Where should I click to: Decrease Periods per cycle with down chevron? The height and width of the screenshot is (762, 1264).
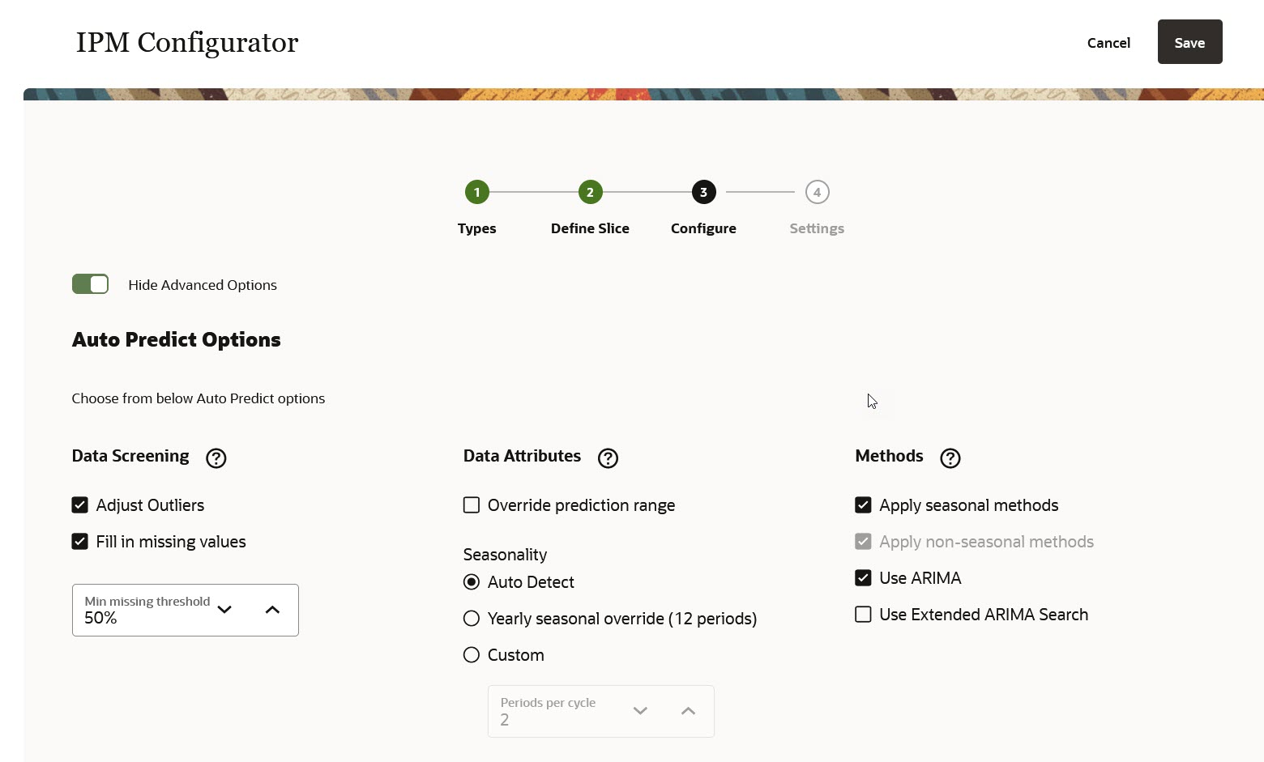click(640, 711)
